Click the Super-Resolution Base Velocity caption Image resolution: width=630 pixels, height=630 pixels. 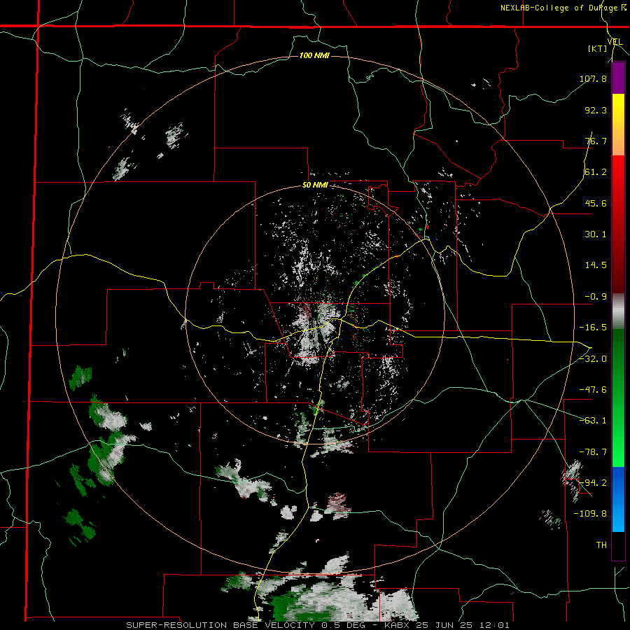[x=318, y=625]
